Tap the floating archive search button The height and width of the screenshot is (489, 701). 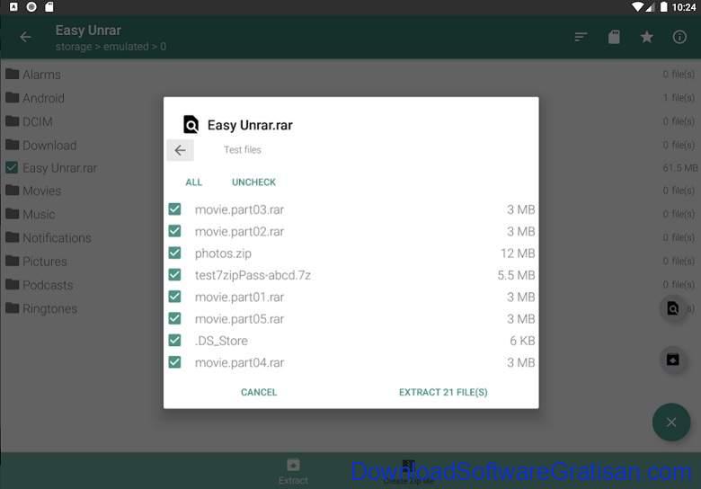[673, 308]
